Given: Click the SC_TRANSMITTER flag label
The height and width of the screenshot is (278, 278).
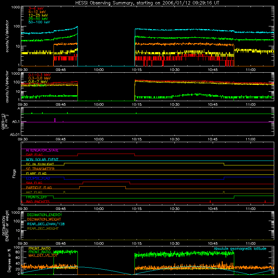Looking at the screenshot, I should click(x=40, y=169).
